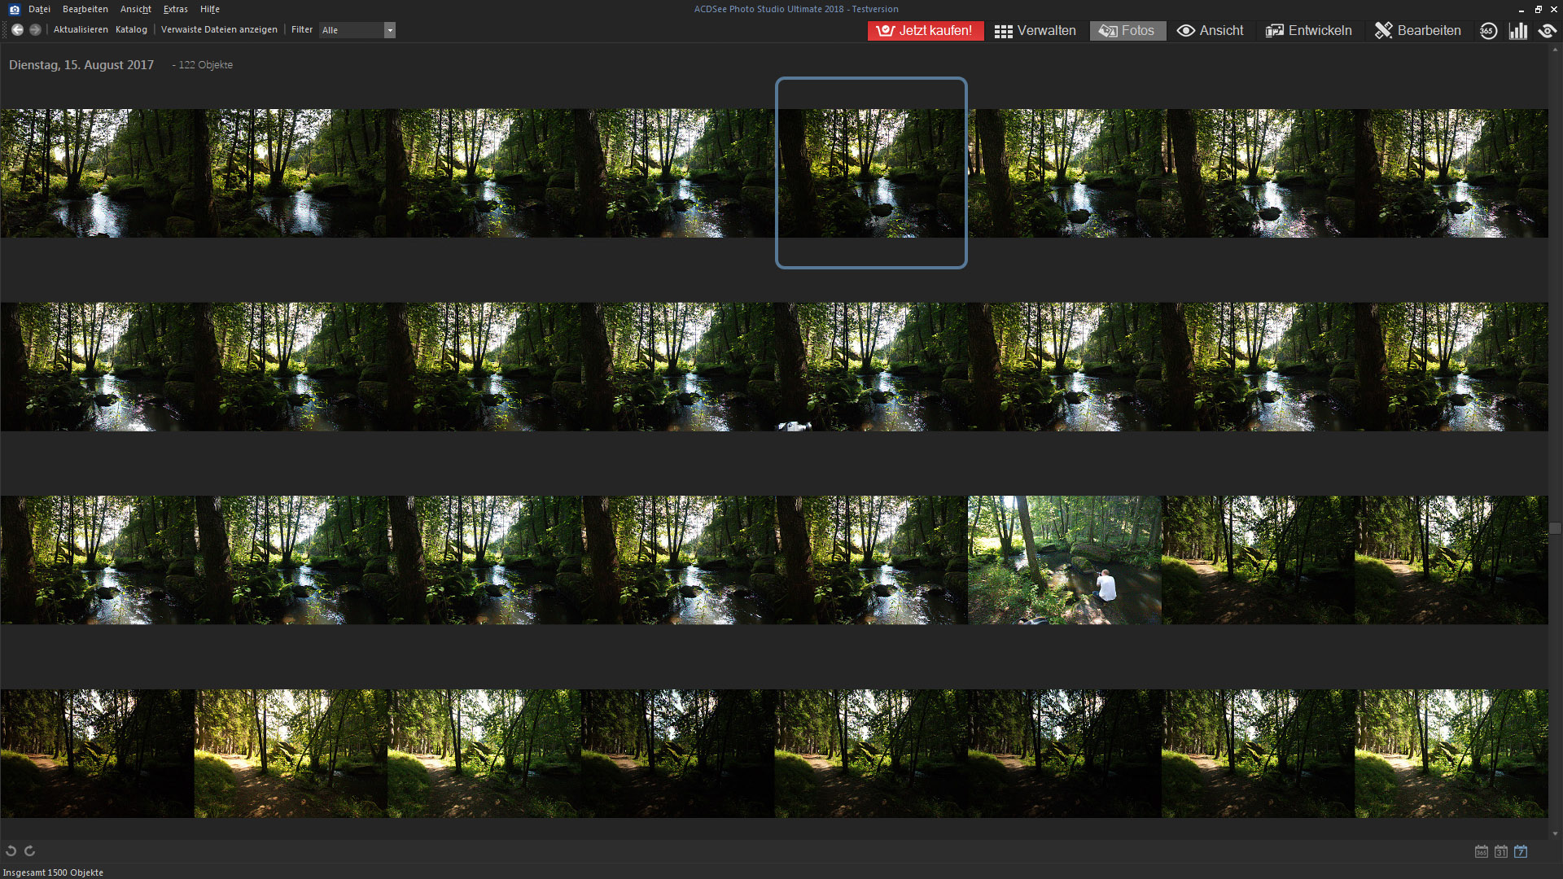1563x879 pixels.
Task: Switch to Entwickeln mode
Action: [1309, 31]
